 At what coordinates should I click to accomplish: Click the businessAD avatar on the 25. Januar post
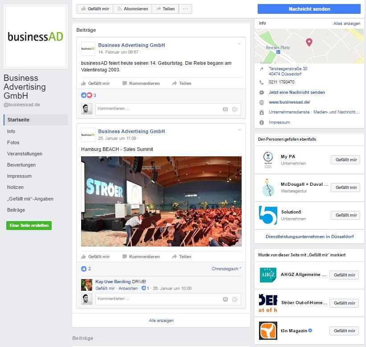point(88,135)
